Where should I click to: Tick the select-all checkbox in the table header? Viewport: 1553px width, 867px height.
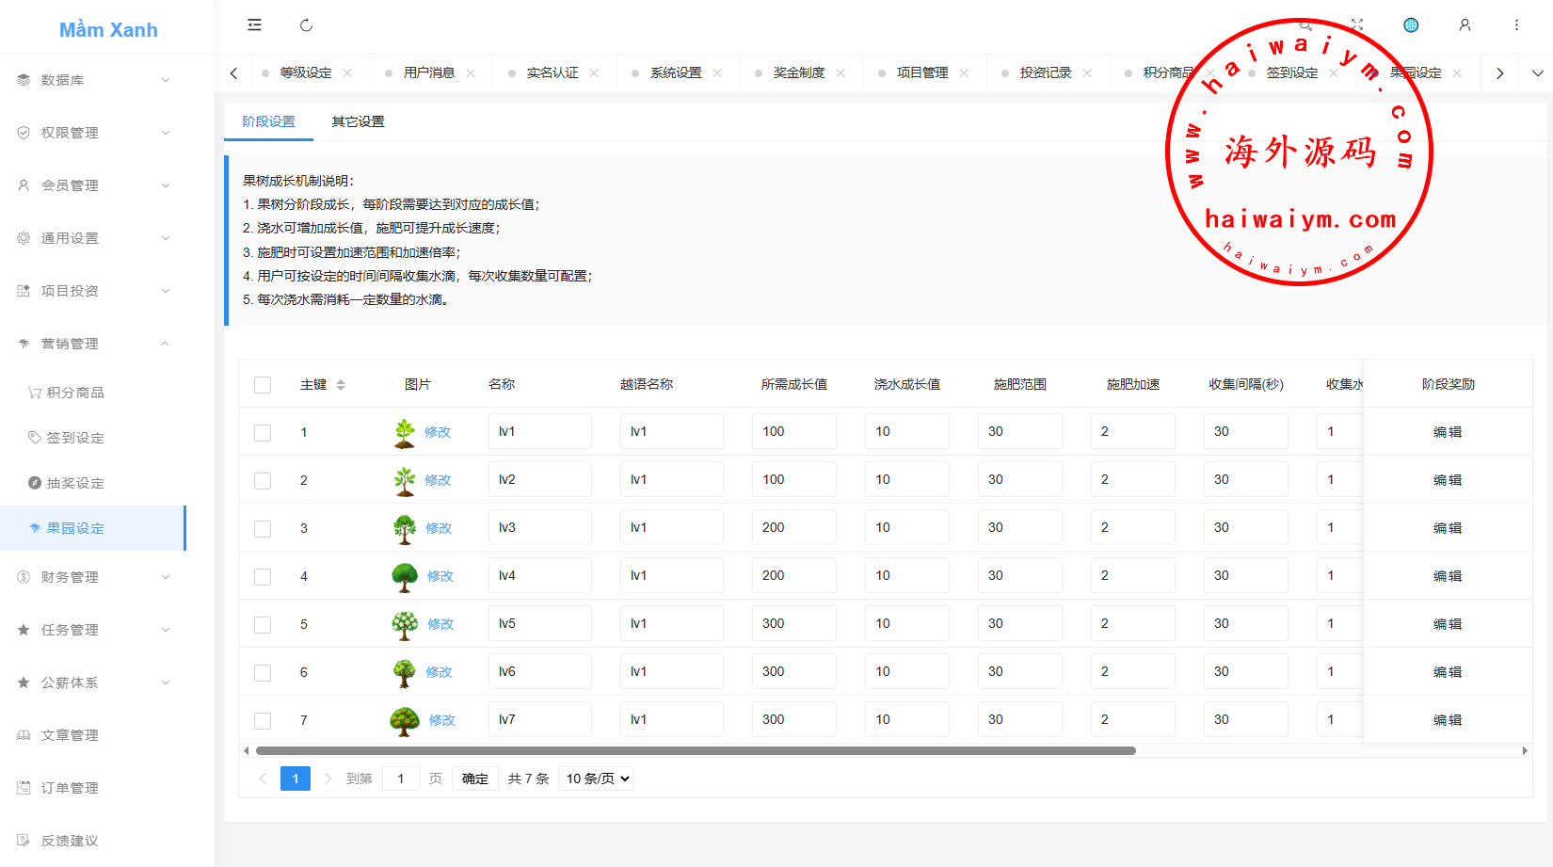click(263, 385)
